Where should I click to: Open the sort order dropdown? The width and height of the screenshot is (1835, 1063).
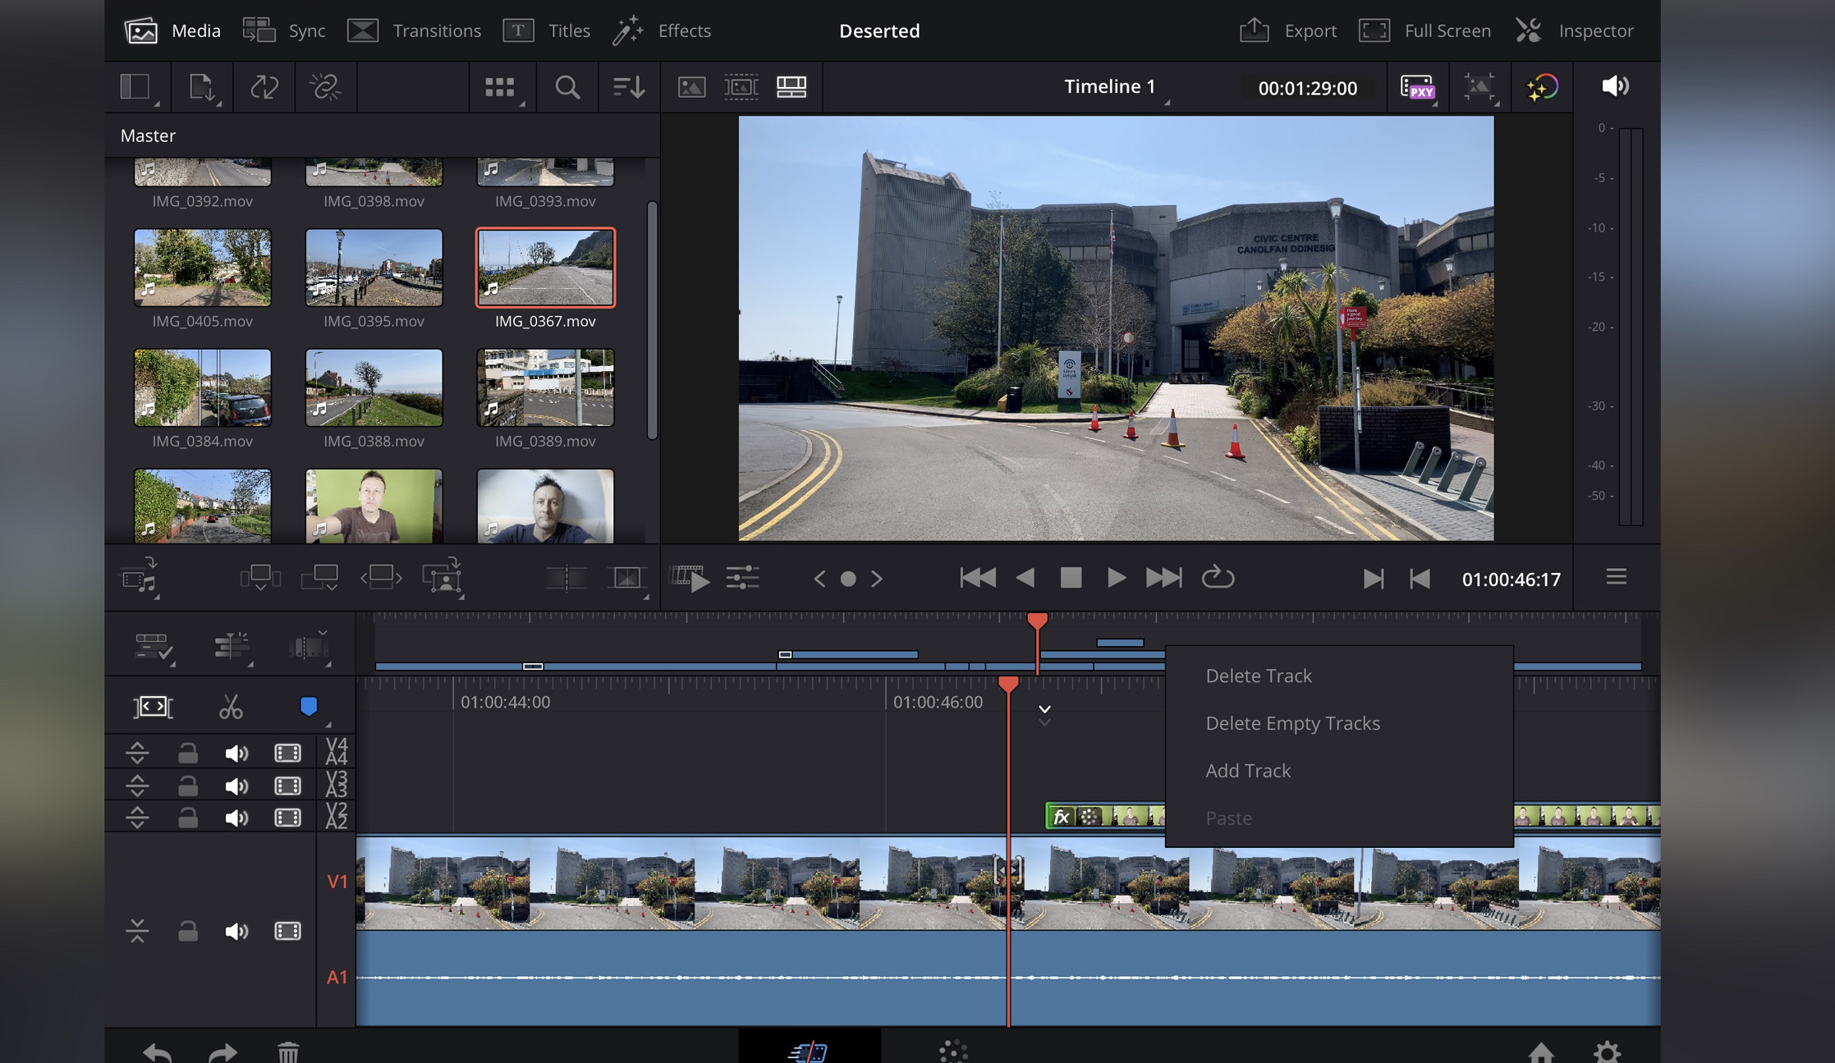pyautogui.click(x=628, y=87)
